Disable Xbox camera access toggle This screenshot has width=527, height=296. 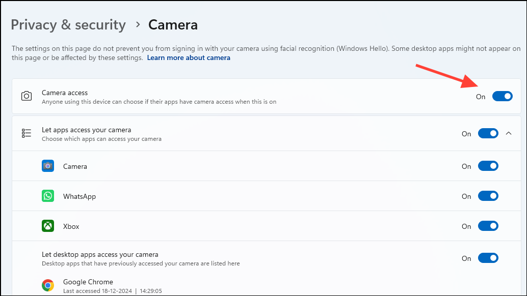[x=488, y=226]
